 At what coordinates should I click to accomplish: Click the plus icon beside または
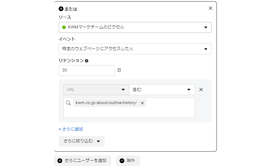coord(61,9)
